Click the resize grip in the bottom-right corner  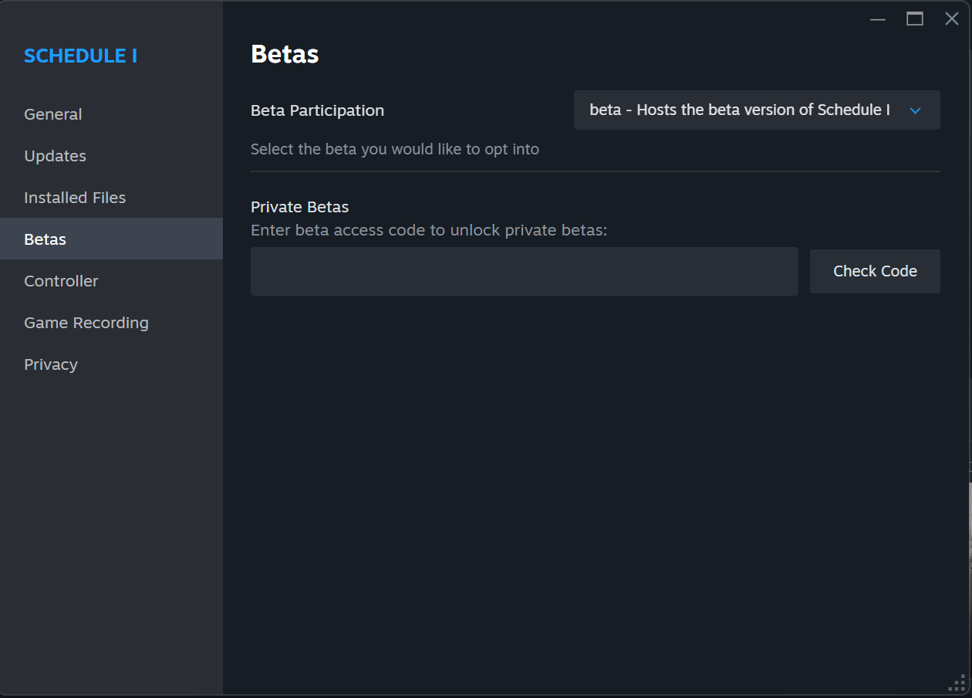957,683
